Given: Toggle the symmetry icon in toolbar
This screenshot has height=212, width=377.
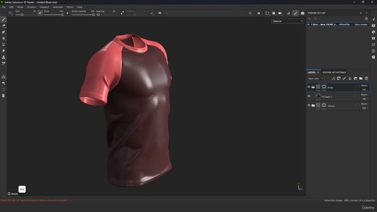Looking at the screenshot, I should (x=160, y=13).
